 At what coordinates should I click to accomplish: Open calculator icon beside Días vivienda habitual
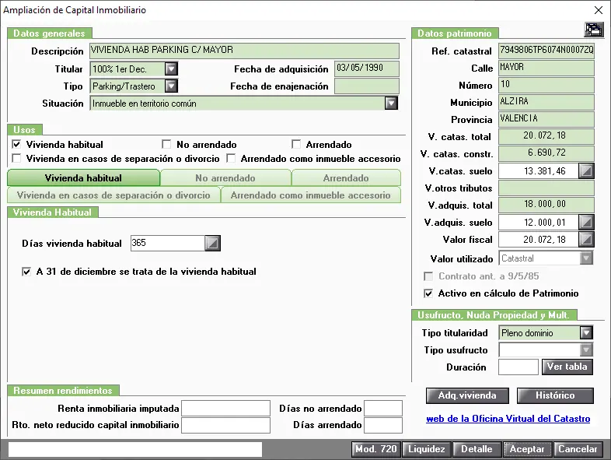[212, 243]
